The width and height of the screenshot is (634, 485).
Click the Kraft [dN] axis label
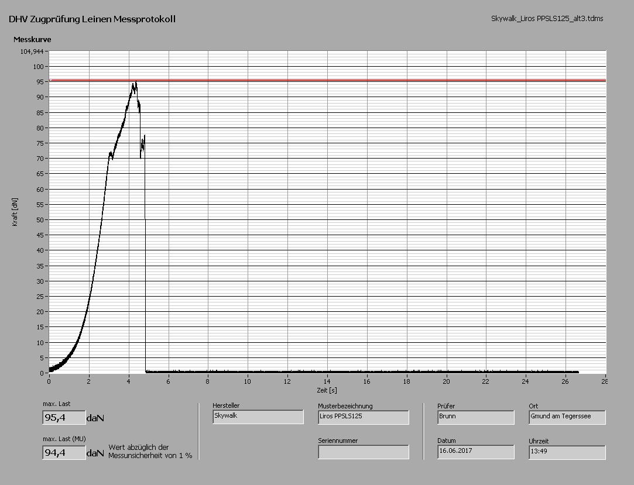[x=15, y=212]
